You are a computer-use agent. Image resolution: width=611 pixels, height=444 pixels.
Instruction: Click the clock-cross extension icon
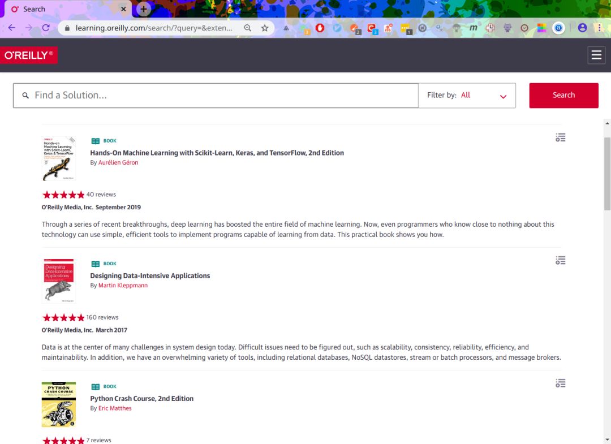click(490, 28)
